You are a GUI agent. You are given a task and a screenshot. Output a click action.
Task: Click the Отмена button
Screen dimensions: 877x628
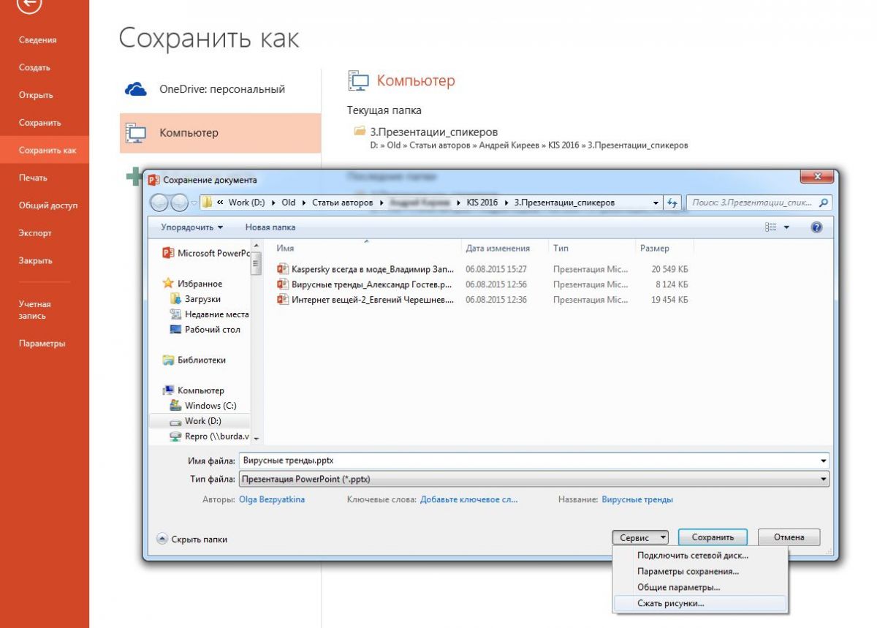(789, 537)
